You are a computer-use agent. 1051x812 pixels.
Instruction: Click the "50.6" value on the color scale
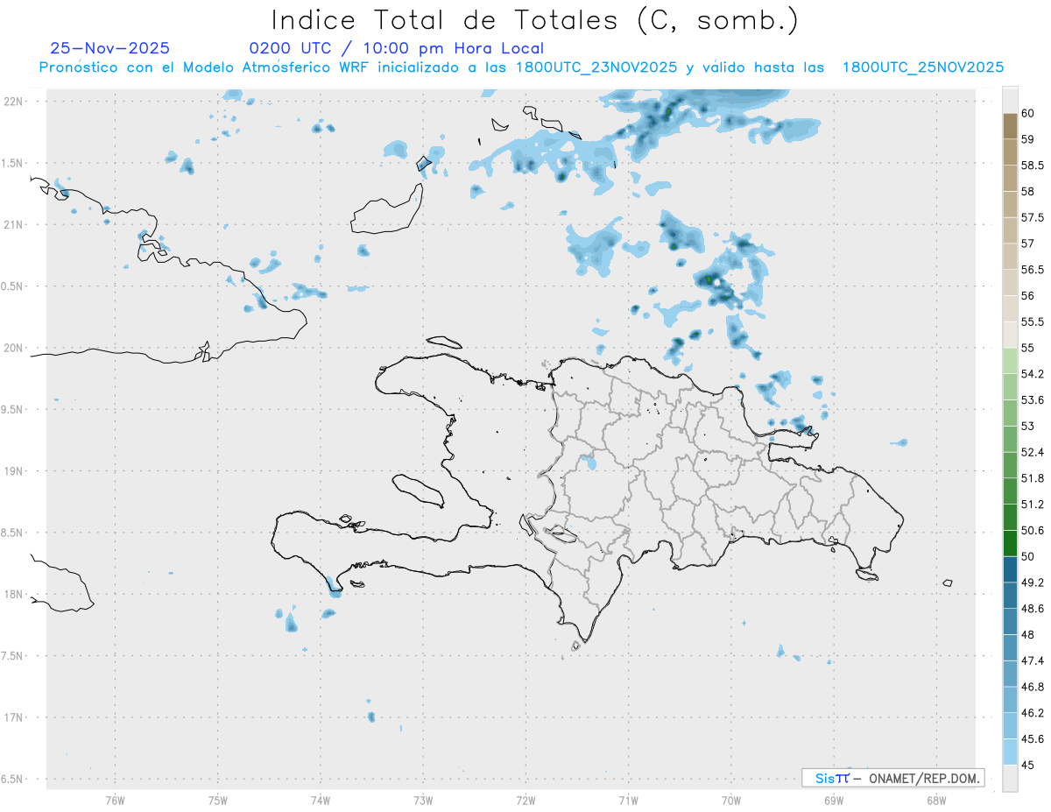pos(1033,530)
